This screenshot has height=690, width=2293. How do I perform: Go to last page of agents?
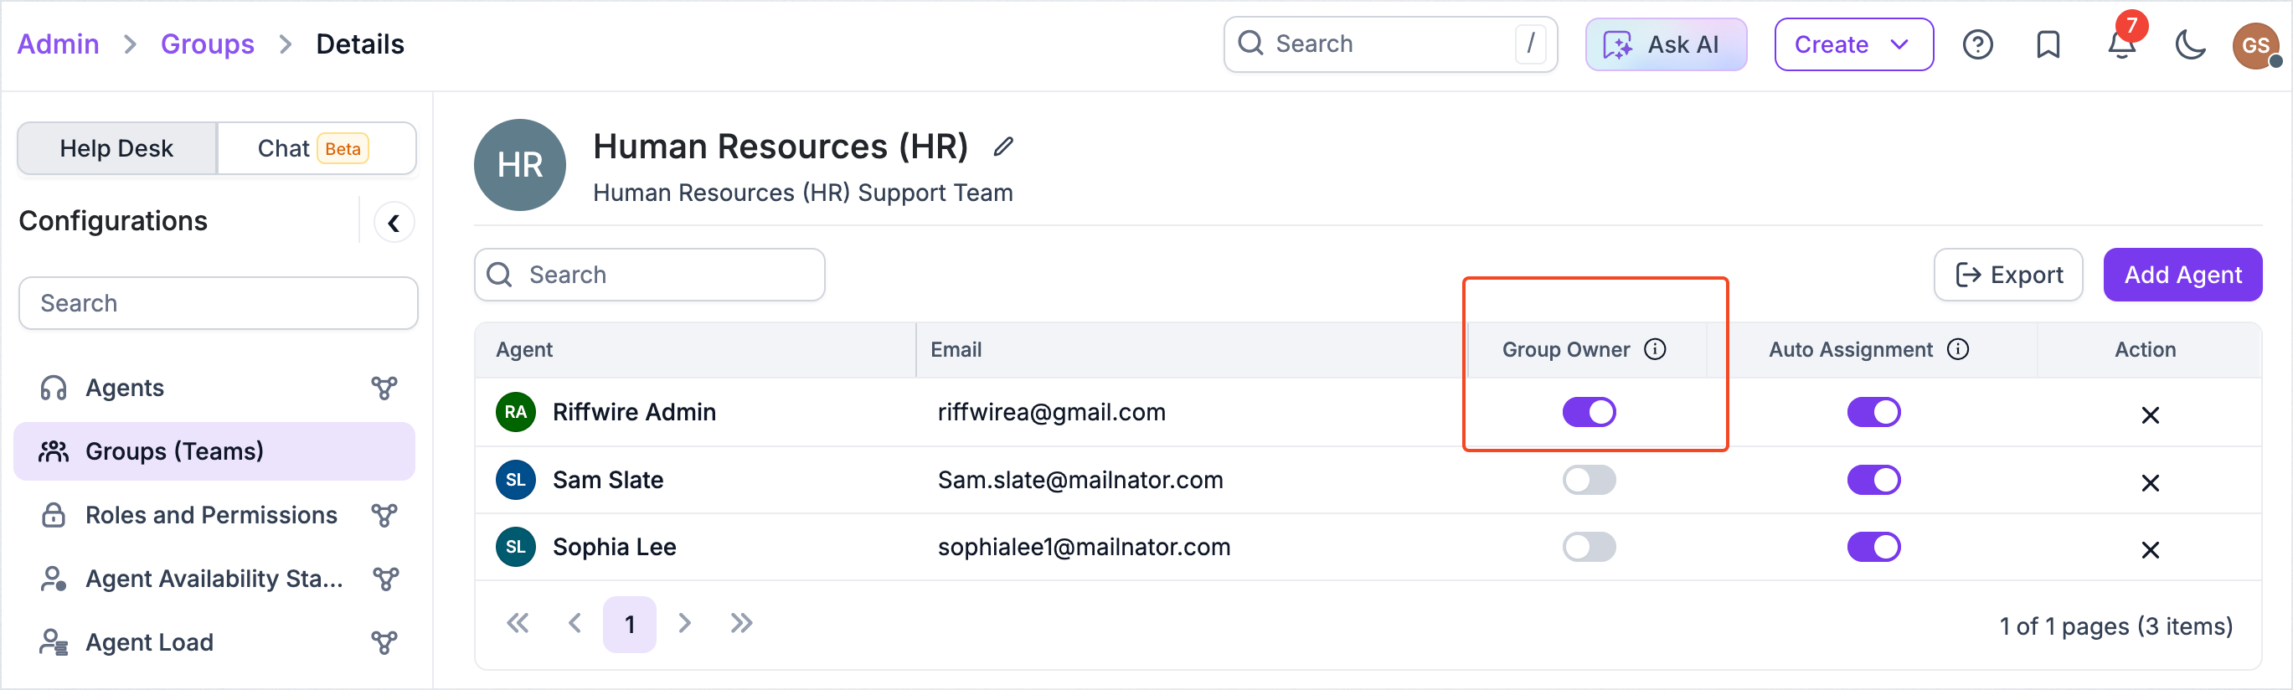[740, 623]
